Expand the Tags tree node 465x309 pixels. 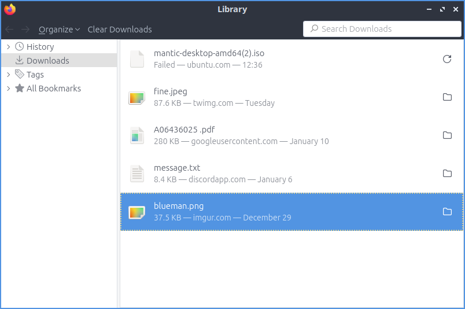[x=8, y=75]
